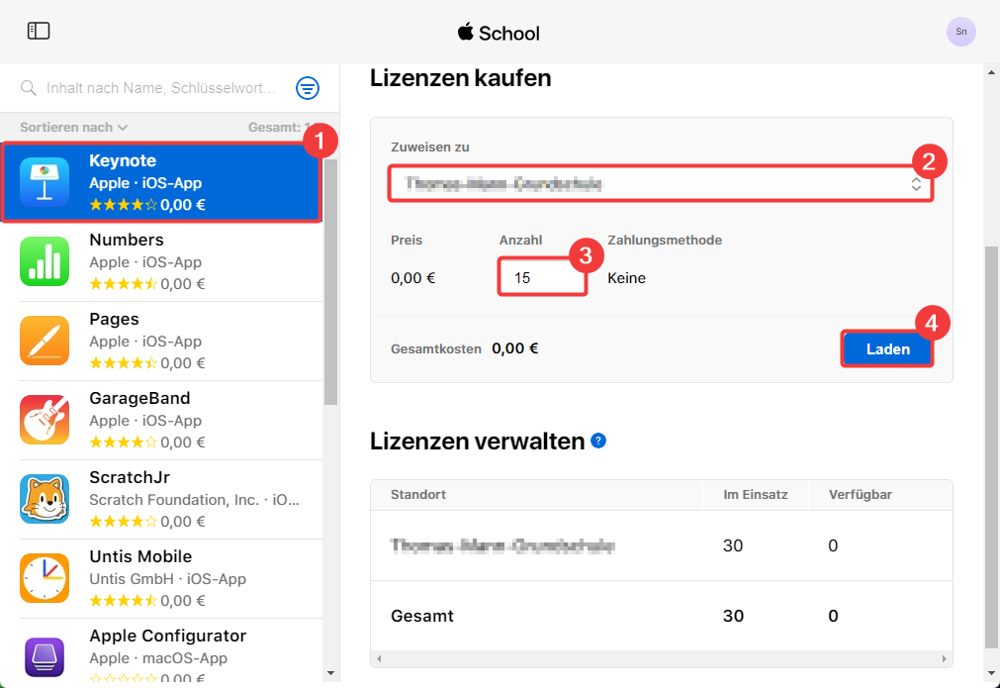The image size is (1000, 688).
Task: Click the Gesamt row label
Action: (x=422, y=616)
